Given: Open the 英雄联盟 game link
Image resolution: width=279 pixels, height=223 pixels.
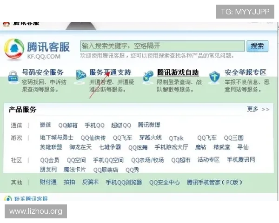Looking at the screenshot, I should coord(51,147).
